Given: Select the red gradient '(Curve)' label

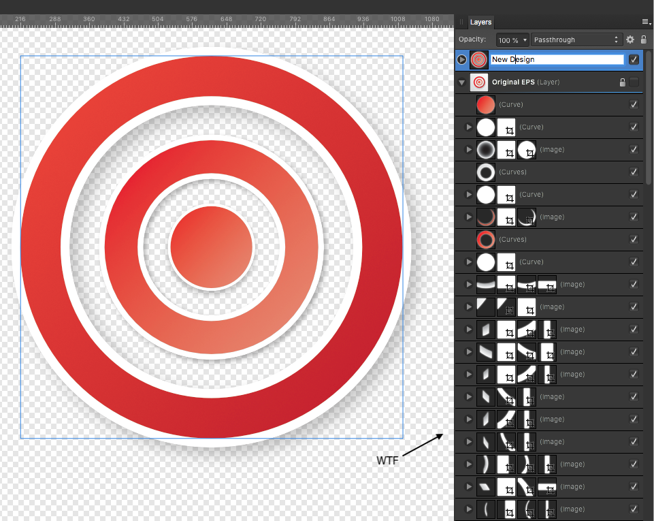Looking at the screenshot, I should click(x=511, y=104).
